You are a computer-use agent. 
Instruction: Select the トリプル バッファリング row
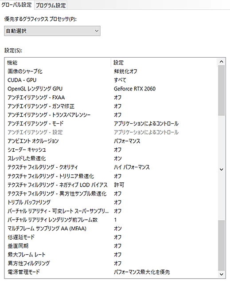point(111,202)
